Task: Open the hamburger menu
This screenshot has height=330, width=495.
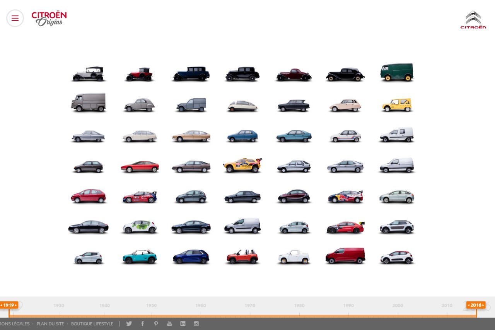Action: (15, 18)
